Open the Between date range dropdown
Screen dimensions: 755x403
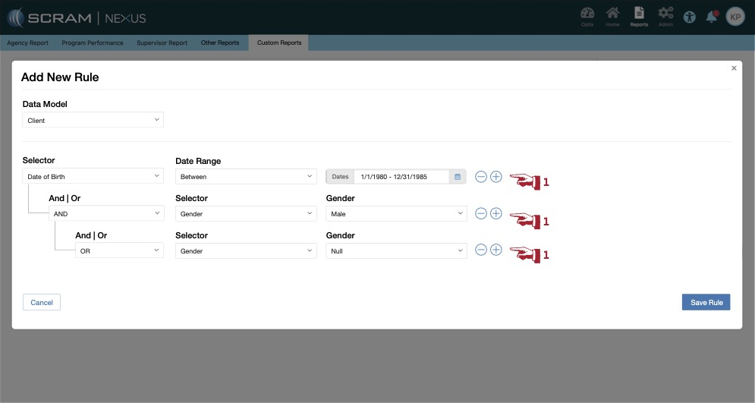246,177
